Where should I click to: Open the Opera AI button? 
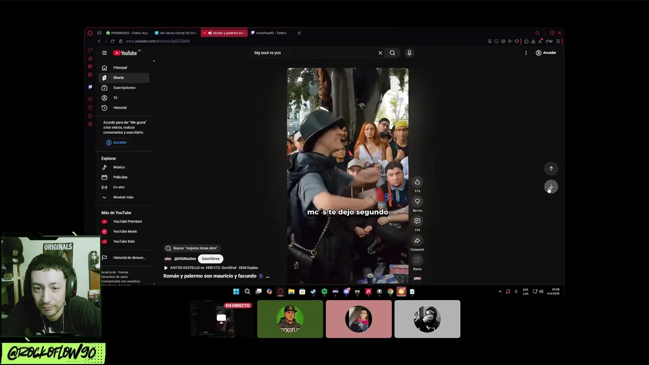[x=550, y=41]
